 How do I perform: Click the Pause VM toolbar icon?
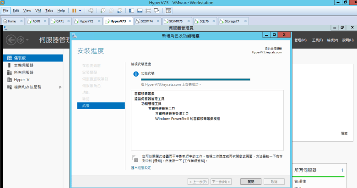[74, 10]
